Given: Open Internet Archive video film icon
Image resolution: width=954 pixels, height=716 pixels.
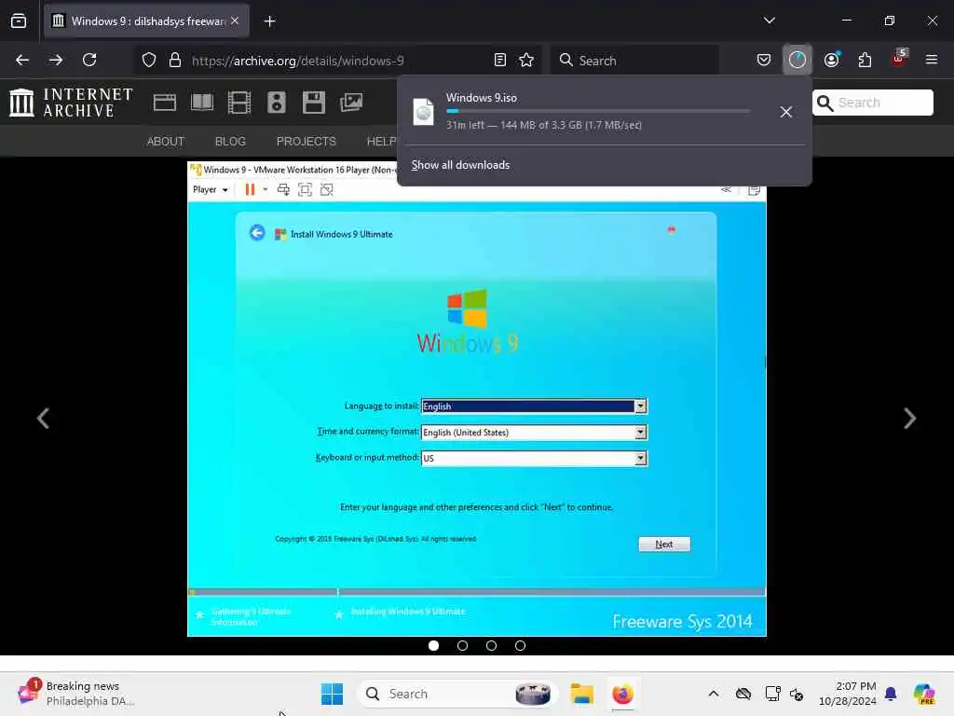Looking at the screenshot, I should coord(239,103).
